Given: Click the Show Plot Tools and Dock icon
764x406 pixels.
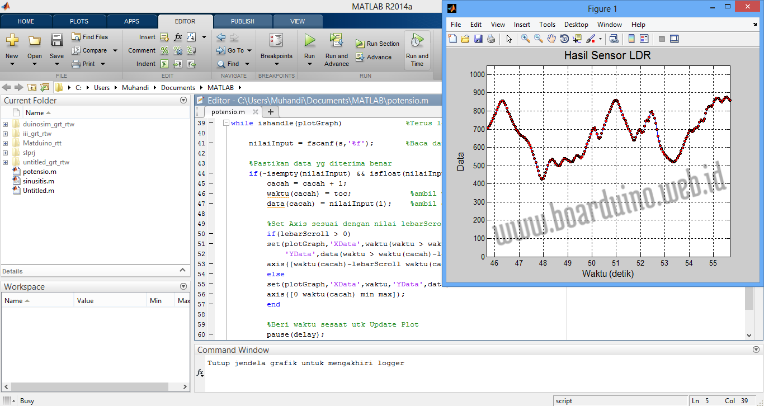Looking at the screenshot, I should click(x=675, y=39).
